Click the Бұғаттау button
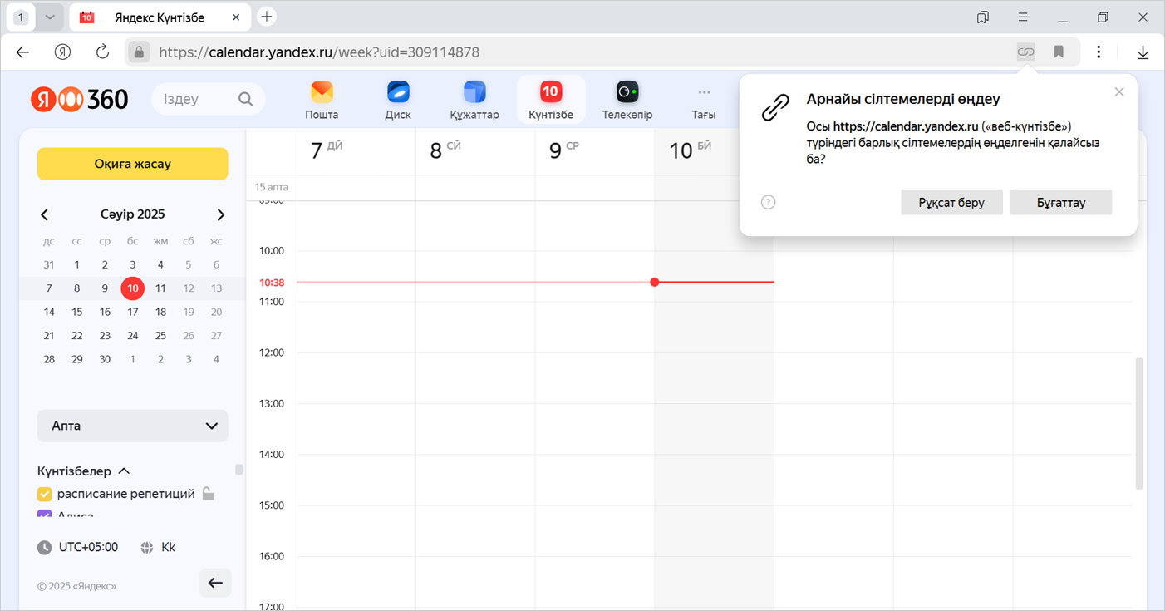 tap(1060, 202)
